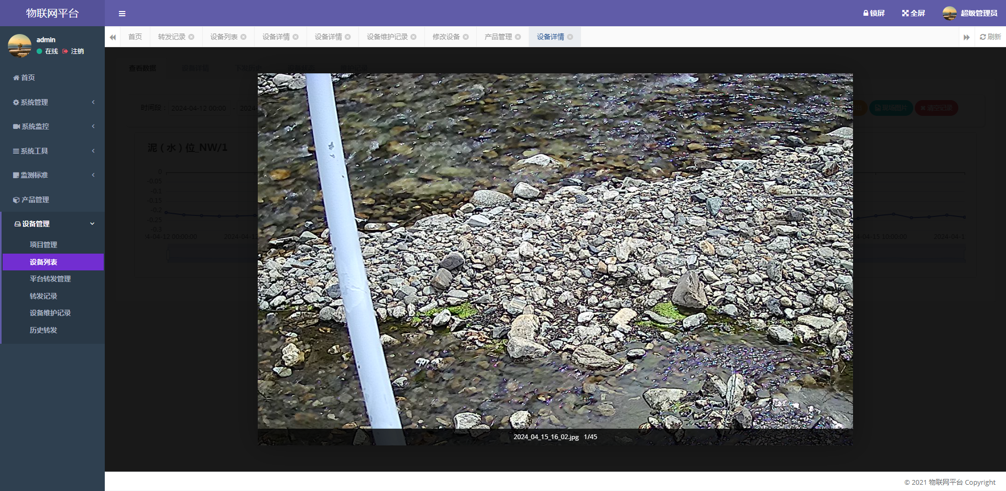The height and width of the screenshot is (491, 1006).
Task: Collapse the 设备管理 sidebar menu
Action: [x=52, y=224]
